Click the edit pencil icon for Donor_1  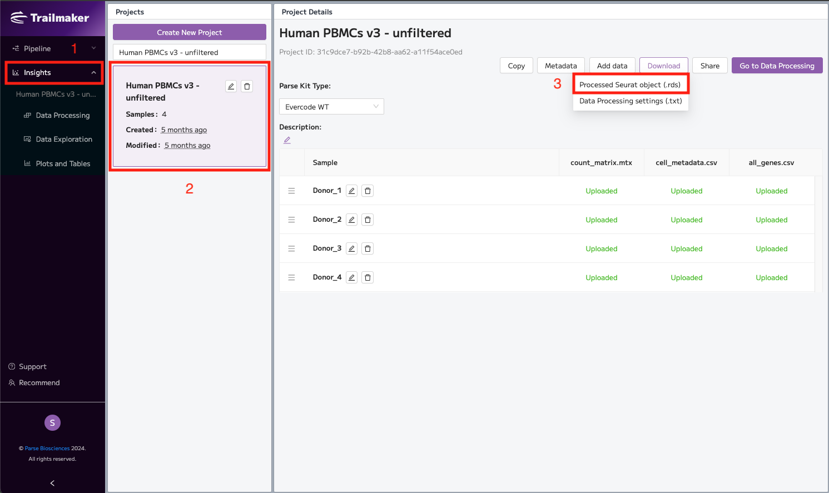[x=351, y=191]
